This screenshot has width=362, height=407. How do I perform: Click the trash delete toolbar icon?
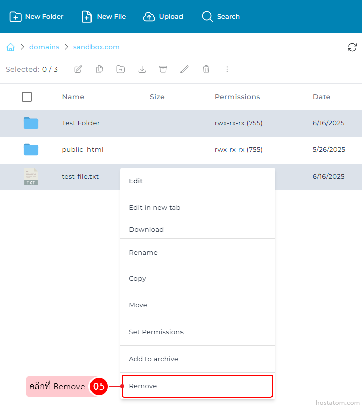click(206, 69)
